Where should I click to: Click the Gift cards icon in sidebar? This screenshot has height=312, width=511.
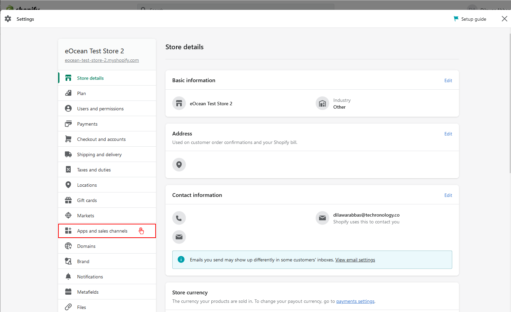(68, 200)
